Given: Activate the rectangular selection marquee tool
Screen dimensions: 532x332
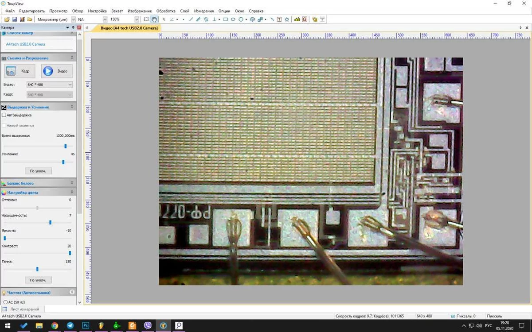Looking at the screenshot, I should tap(146, 19).
